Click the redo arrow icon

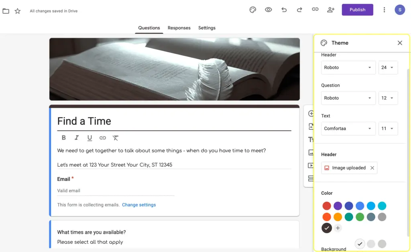click(299, 10)
